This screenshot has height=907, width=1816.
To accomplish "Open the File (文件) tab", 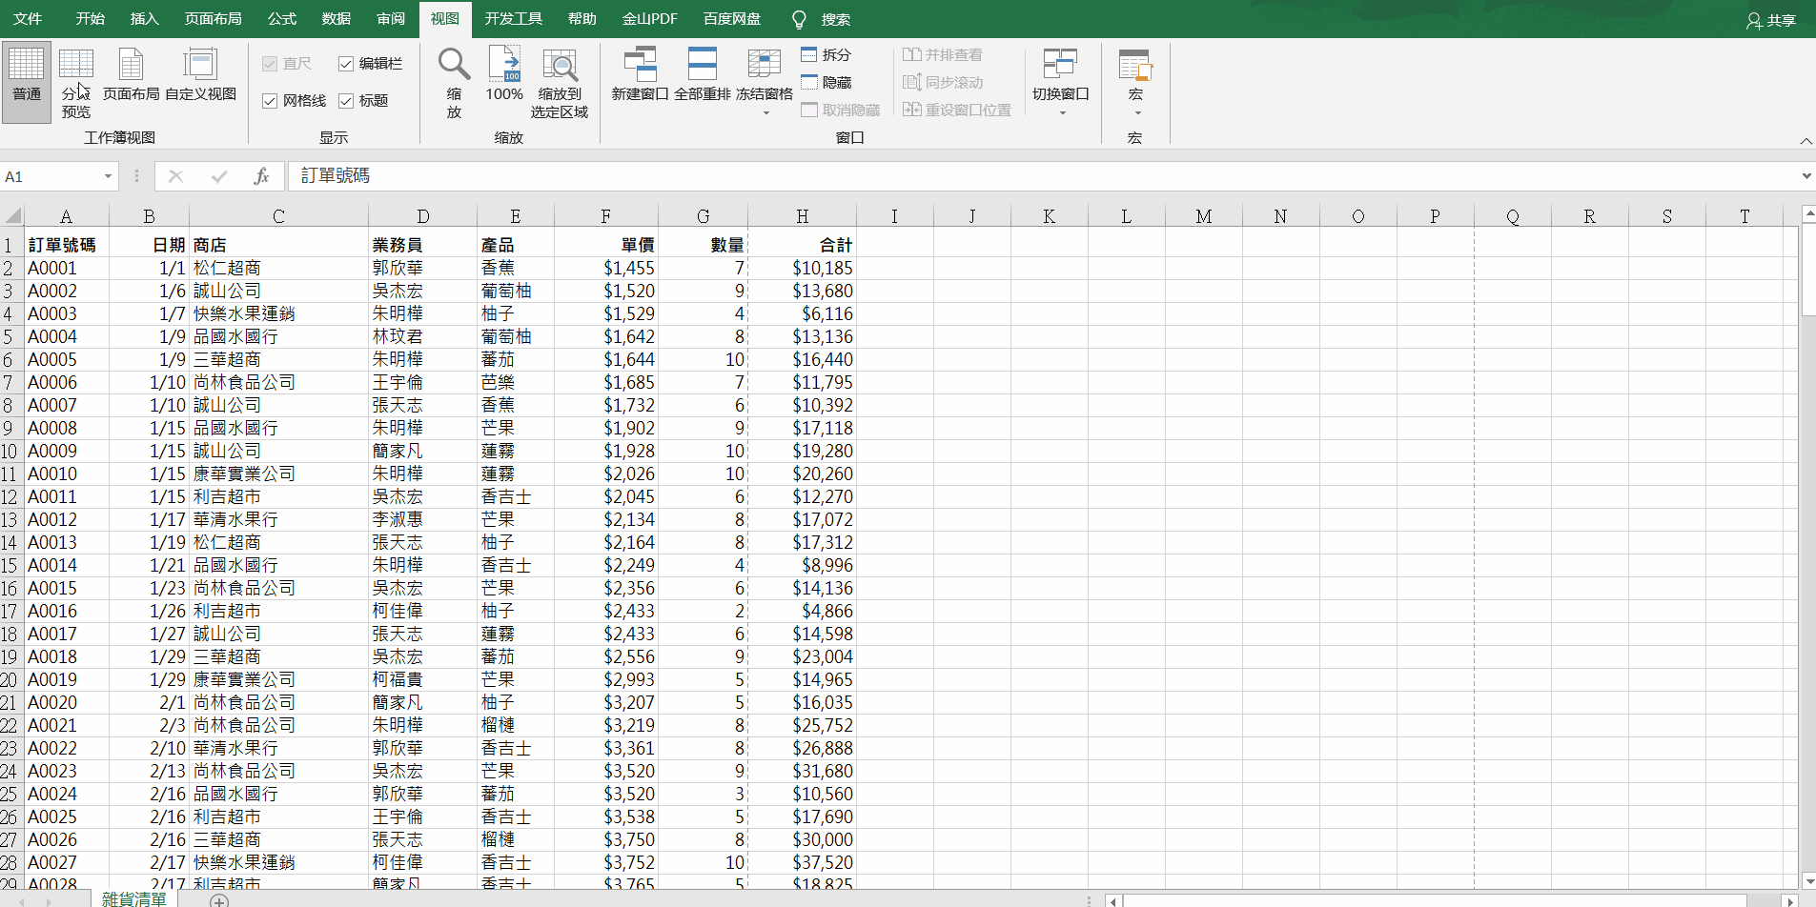I will 28,19.
